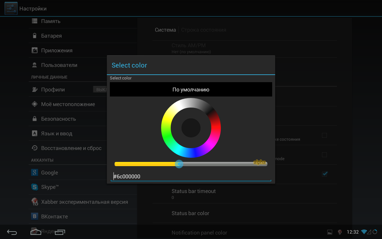Focus the #6c000000 hex color field
The height and width of the screenshot is (239, 382).
click(191, 176)
